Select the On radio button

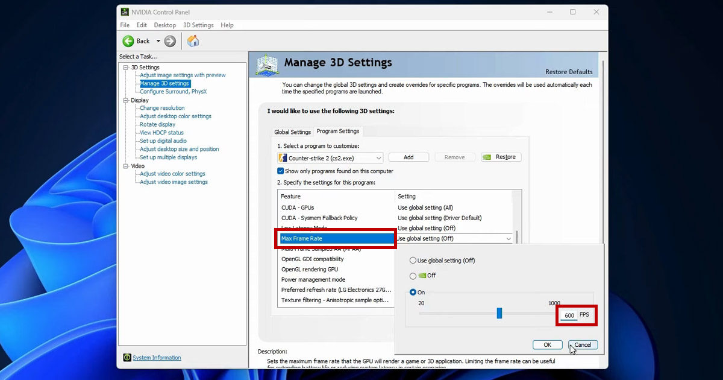[x=413, y=293]
